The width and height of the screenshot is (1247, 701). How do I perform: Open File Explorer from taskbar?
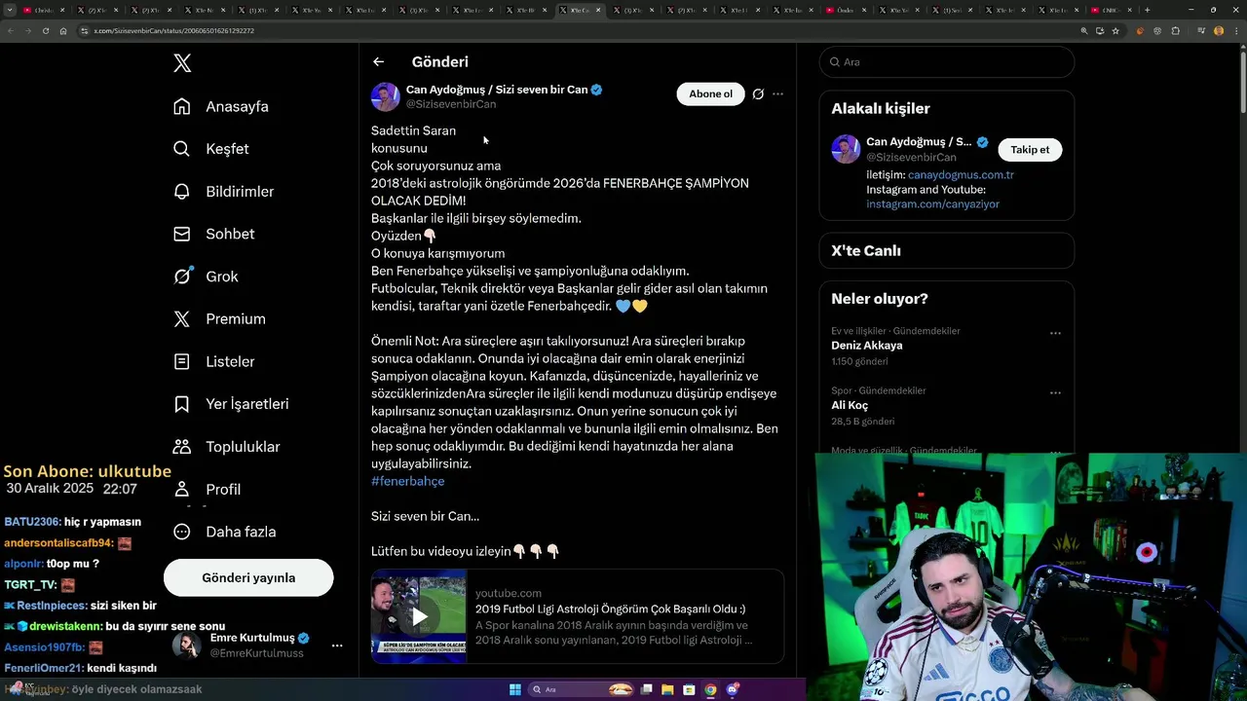[667, 689]
